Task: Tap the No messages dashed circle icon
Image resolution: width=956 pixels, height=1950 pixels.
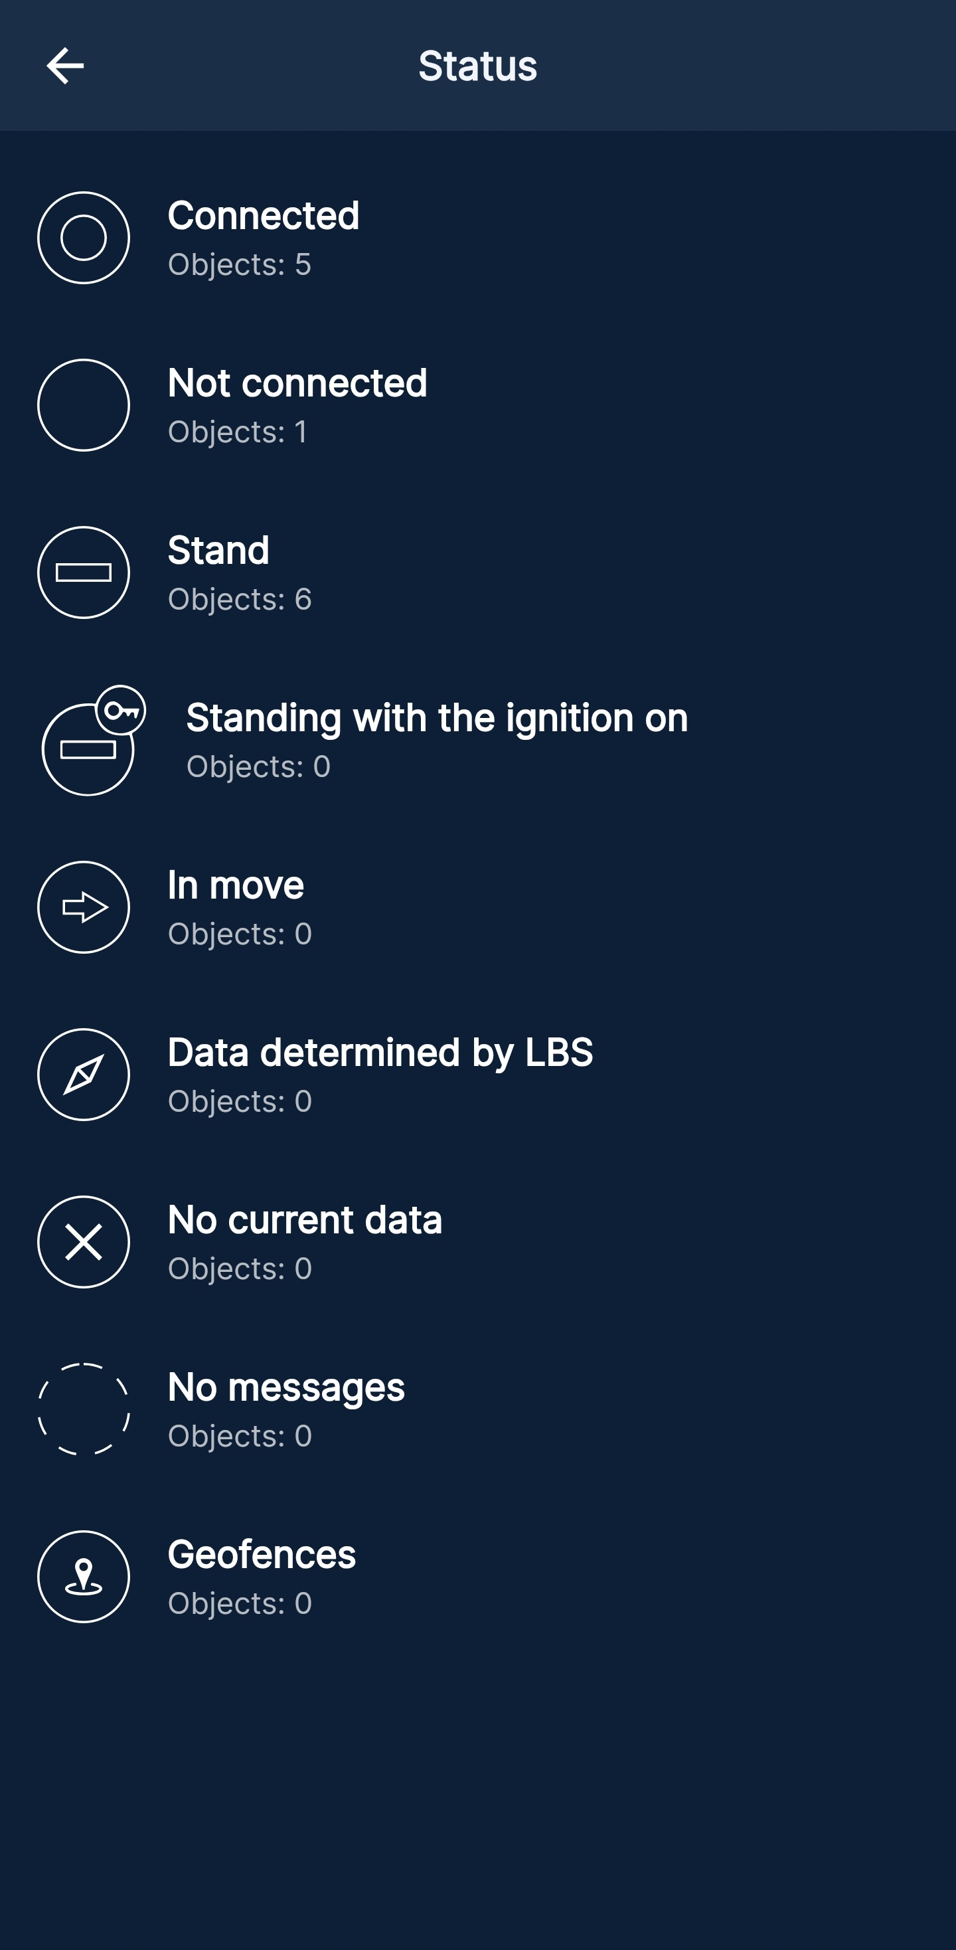Action: [x=83, y=1409]
